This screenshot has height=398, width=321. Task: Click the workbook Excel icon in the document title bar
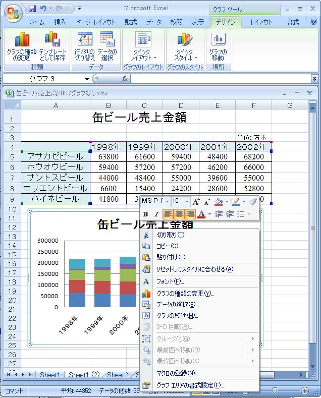[x=9, y=93]
